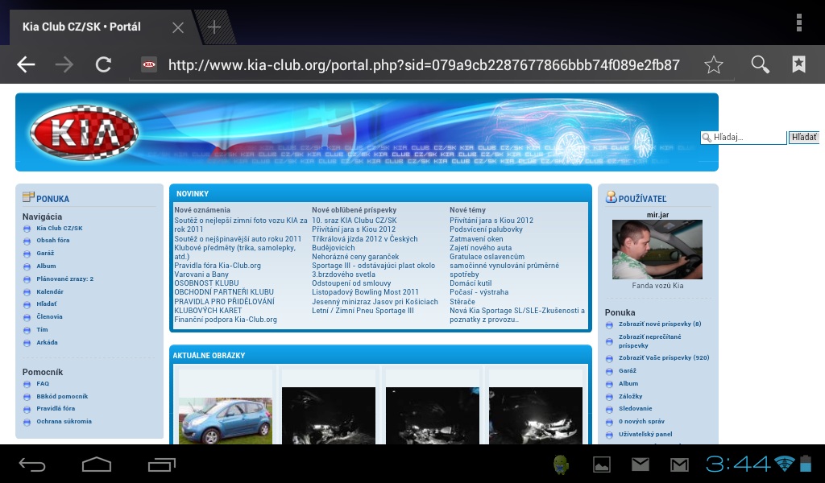
Task: Select the Kia Club CZ/SK • Portál tab
Action: [x=81, y=27]
